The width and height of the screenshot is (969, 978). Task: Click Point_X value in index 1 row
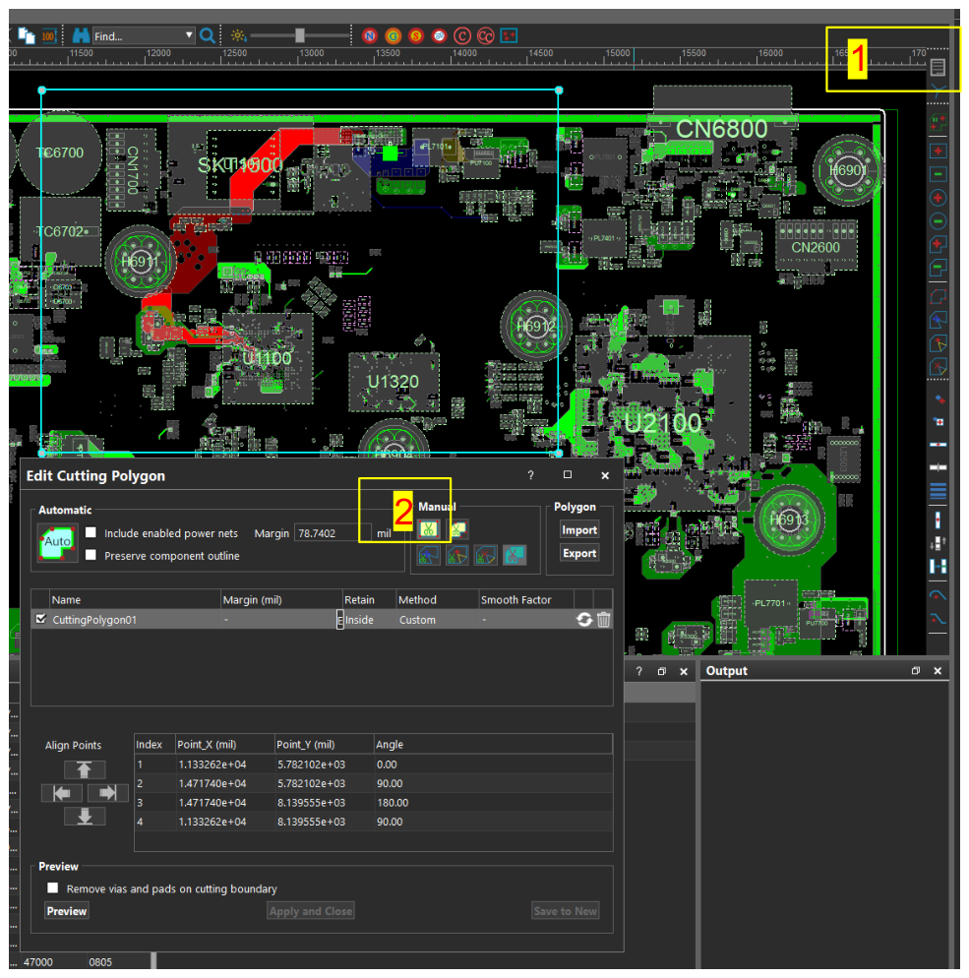pyautogui.click(x=212, y=764)
